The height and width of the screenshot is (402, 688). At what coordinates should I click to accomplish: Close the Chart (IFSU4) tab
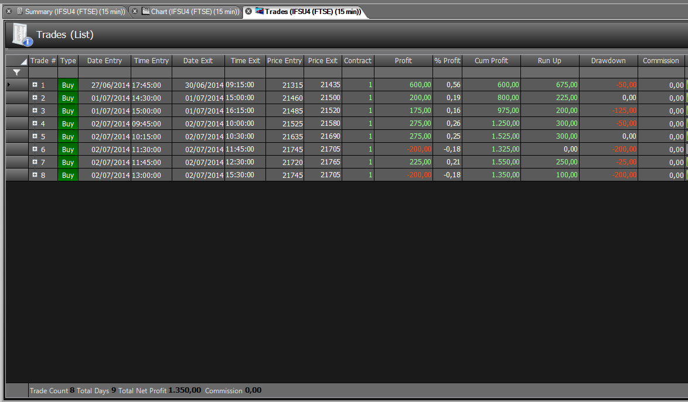pyautogui.click(x=135, y=11)
